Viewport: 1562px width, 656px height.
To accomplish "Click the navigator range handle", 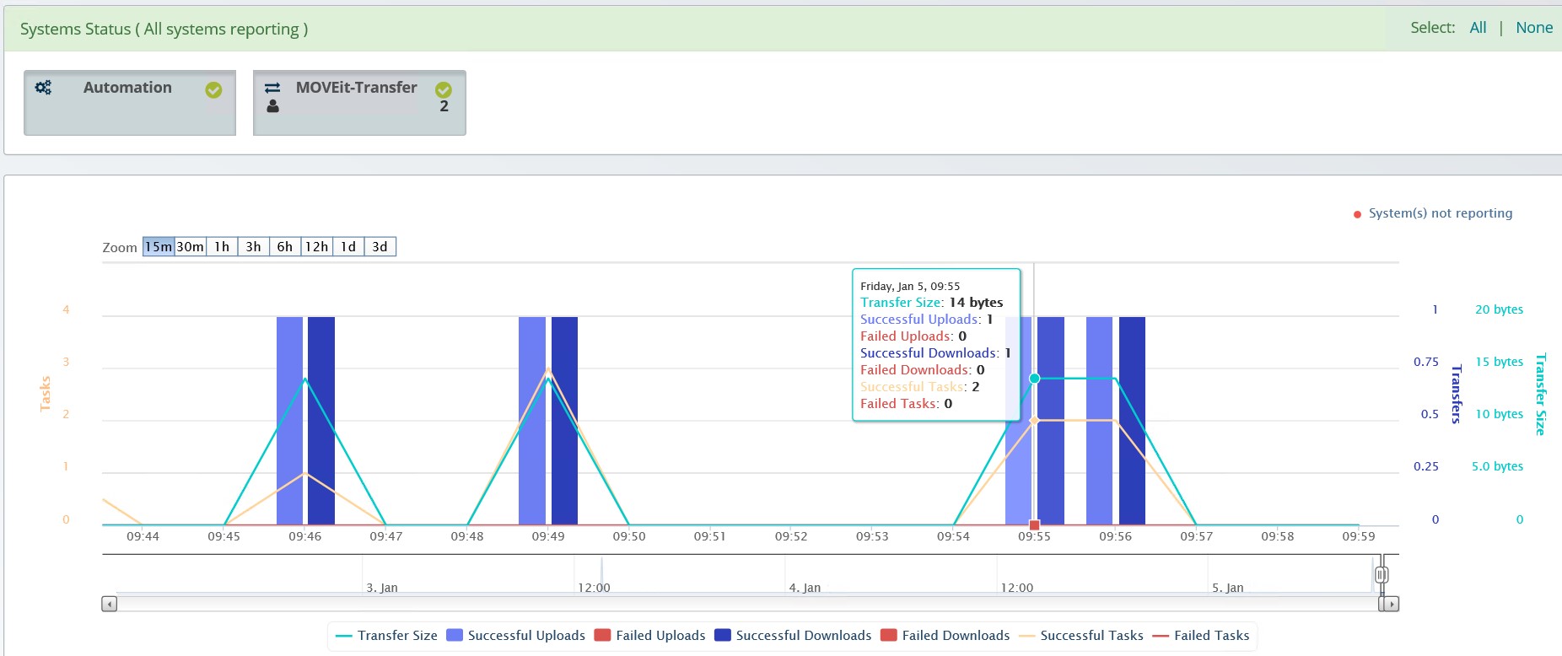I will 1381,575.
